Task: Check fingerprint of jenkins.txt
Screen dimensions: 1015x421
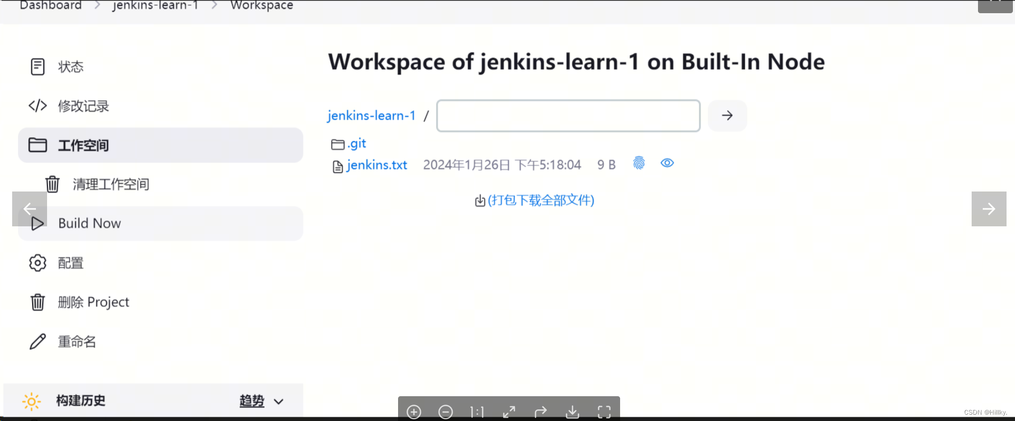Action: [639, 163]
